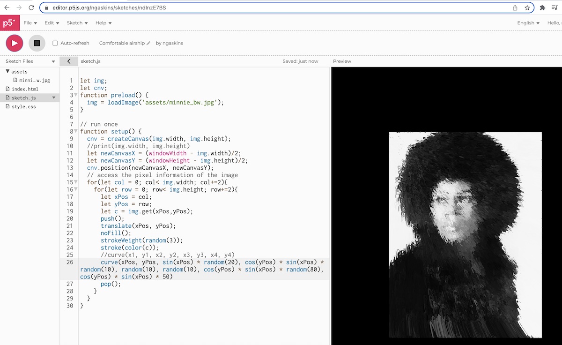Open the sketch.js file options arrow
This screenshot has height=345, width=562.
click(x=54, y=98)
